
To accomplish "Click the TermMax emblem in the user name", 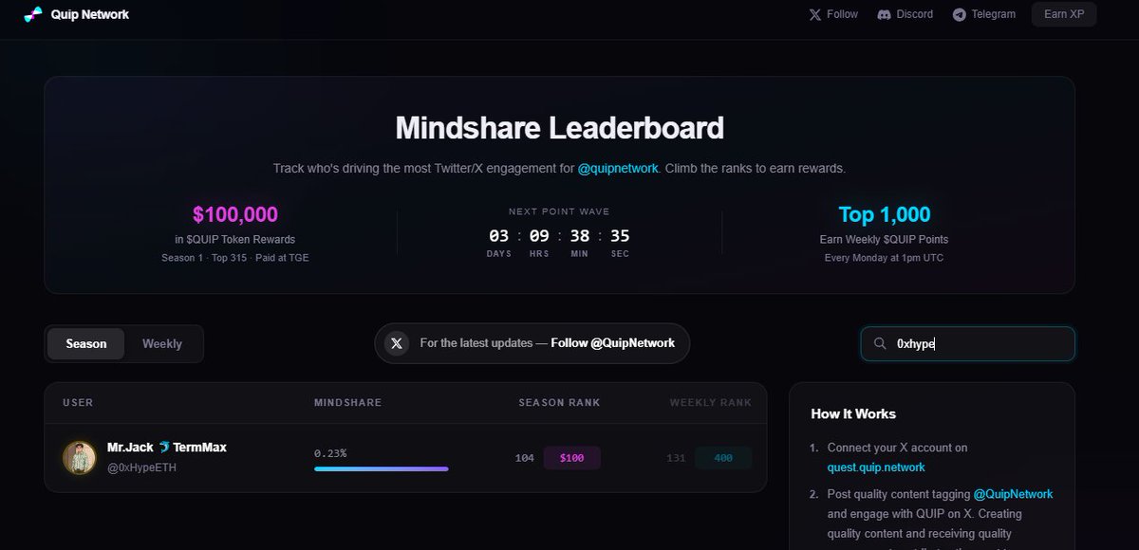I will (164, 447).
